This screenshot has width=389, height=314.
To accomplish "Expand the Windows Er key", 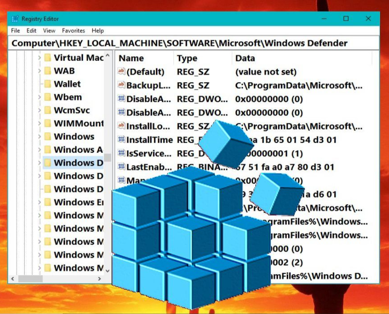I will pos(39,202).
